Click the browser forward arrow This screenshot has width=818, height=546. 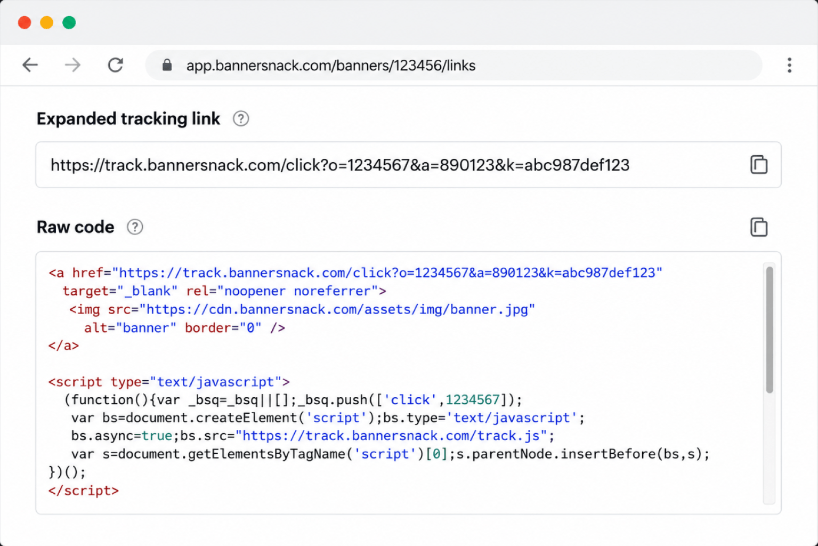pyautogui.click(x=72, y=65)
